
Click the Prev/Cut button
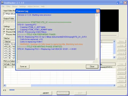tap(121, 68)
